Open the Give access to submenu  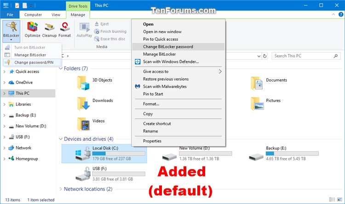(x=178, y=72)
